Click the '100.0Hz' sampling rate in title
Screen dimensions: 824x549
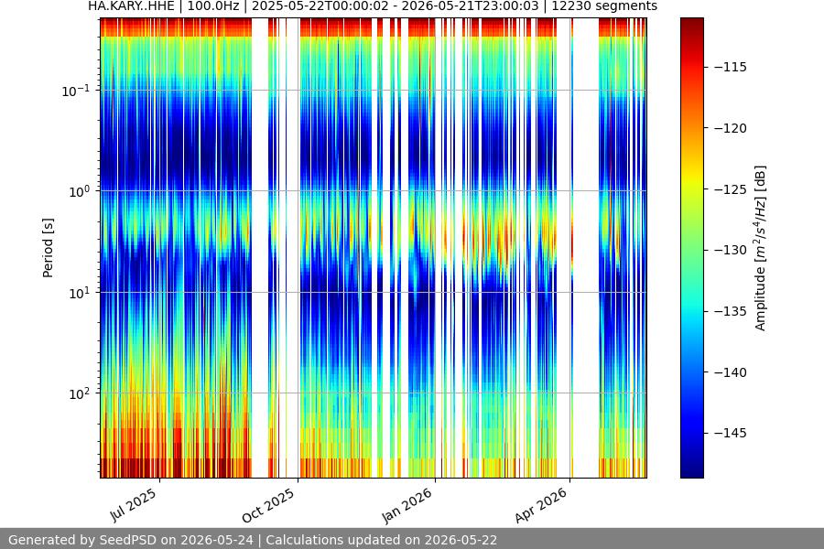pos(213,6)
